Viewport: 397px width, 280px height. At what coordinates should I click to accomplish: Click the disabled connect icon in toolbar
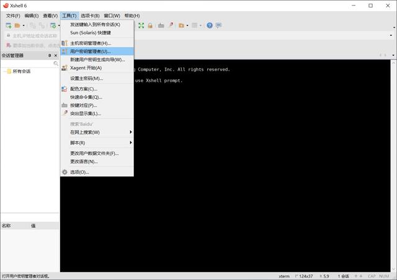pos(33,25)
